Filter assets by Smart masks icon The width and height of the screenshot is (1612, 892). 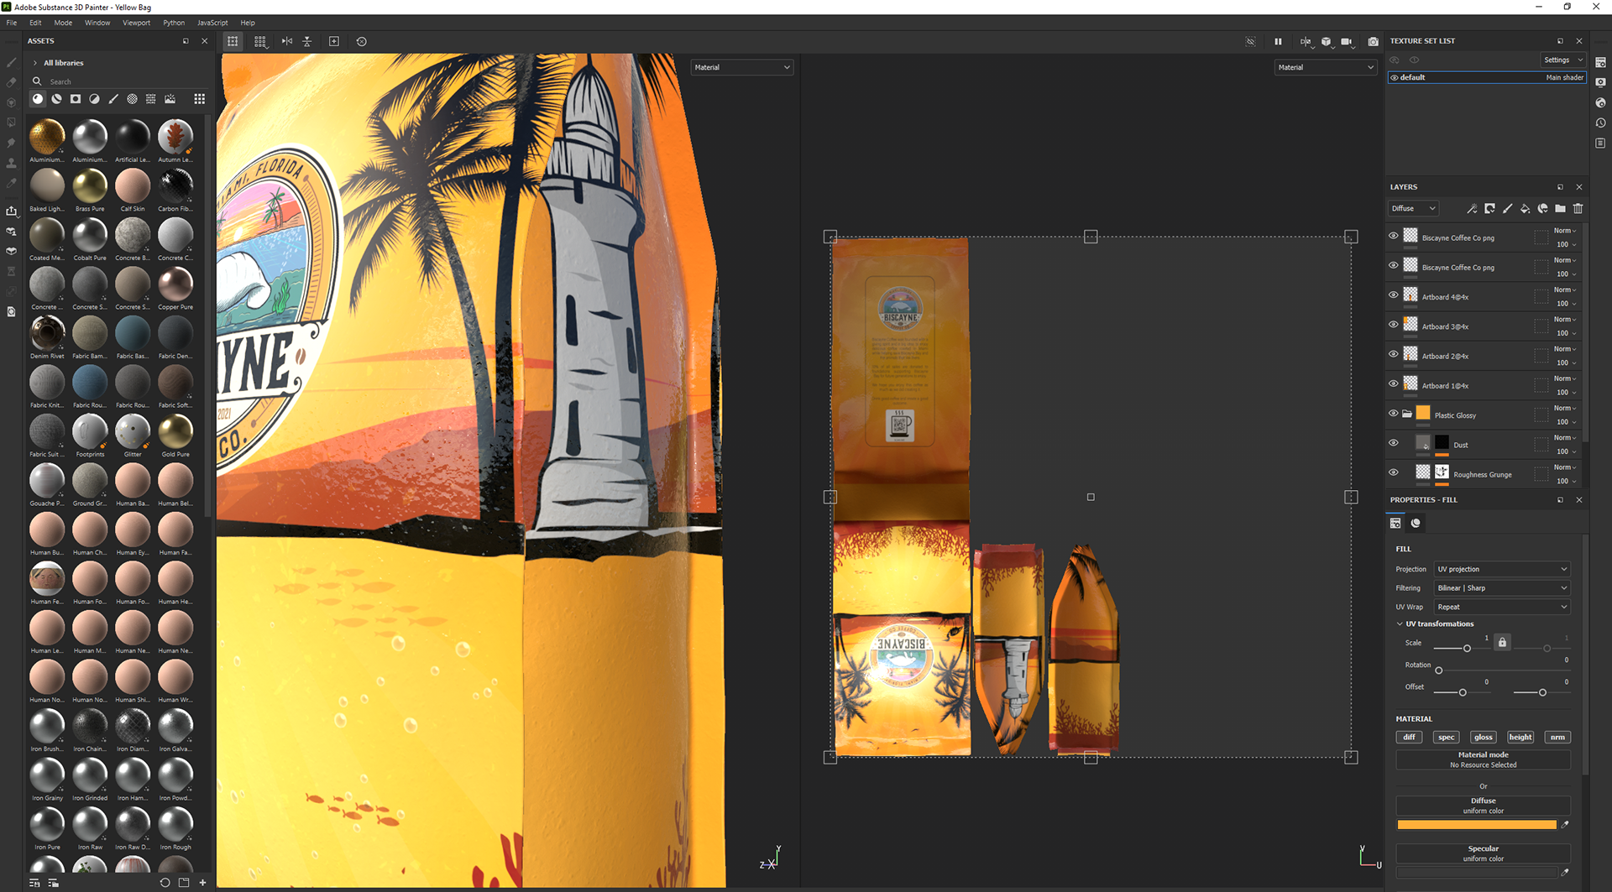[x=76, y=99]
